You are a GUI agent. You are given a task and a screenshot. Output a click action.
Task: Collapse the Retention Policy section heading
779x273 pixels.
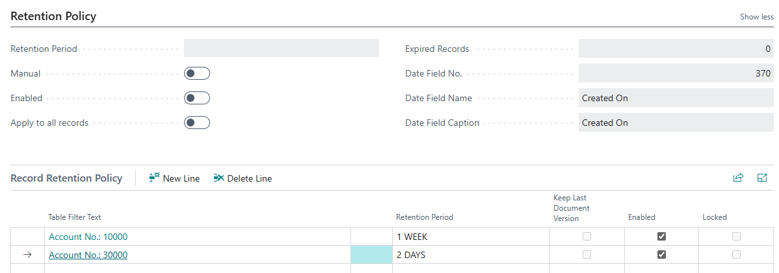[53, 16]
